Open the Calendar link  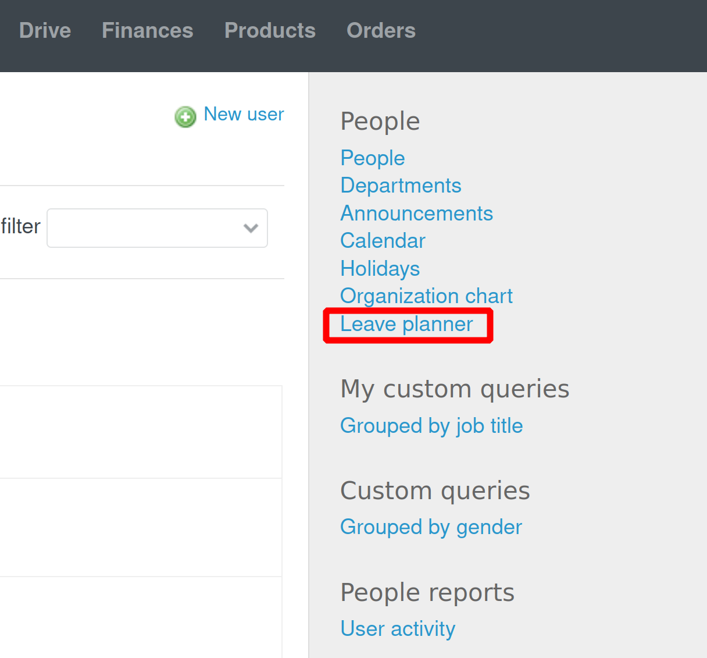(383, 240)
